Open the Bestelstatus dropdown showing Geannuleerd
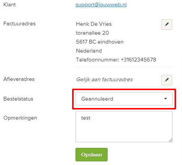 point(124,99)
